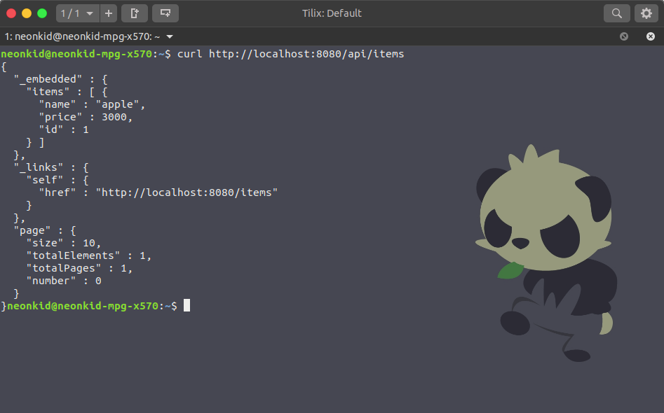Click the "totalElements" : 1 line
This screenshot has height=413, width=664.
click(x=88, y=255)
